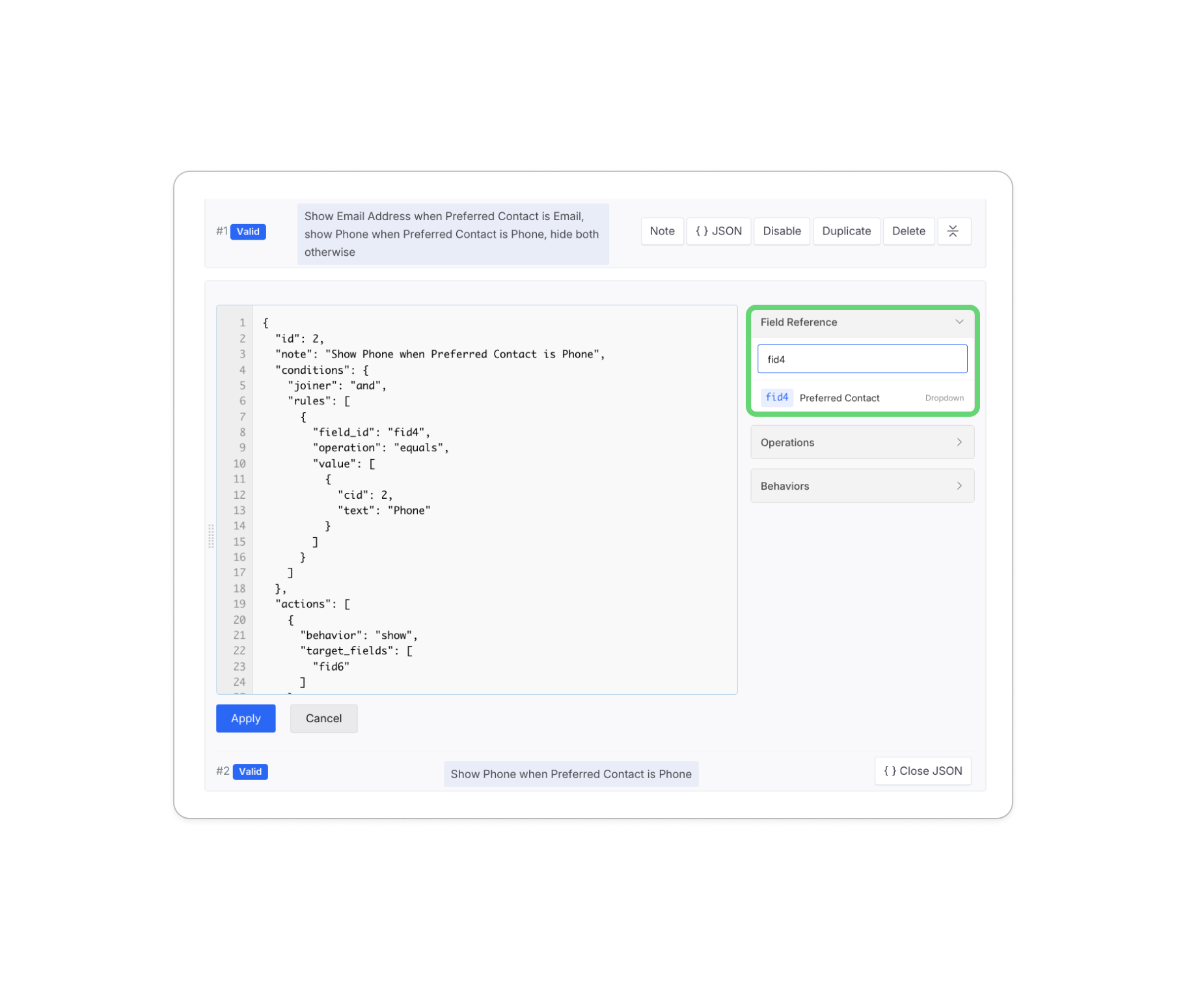Focus the Field Reference search box containing fid4
1187x995 pixels.
point(862,359)
